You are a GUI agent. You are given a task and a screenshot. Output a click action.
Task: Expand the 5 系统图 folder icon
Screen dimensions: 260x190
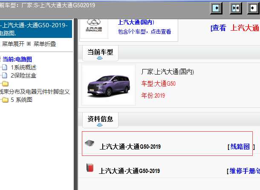coord(5,100)
